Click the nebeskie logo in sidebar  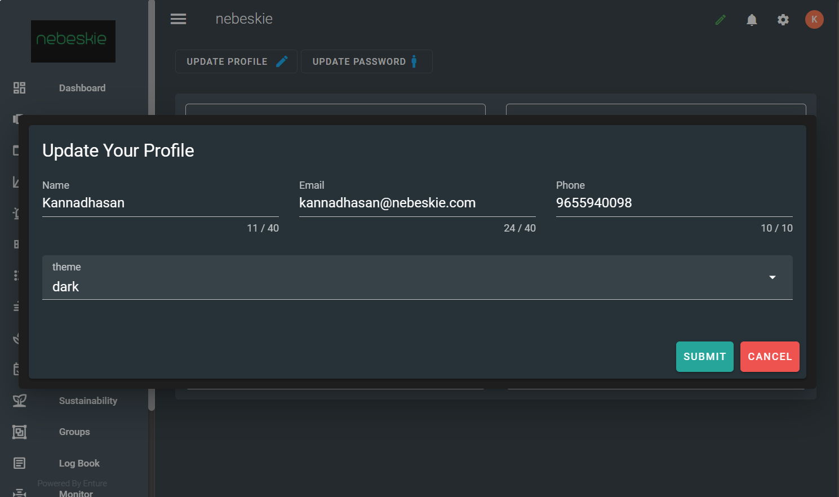point(73,41)
